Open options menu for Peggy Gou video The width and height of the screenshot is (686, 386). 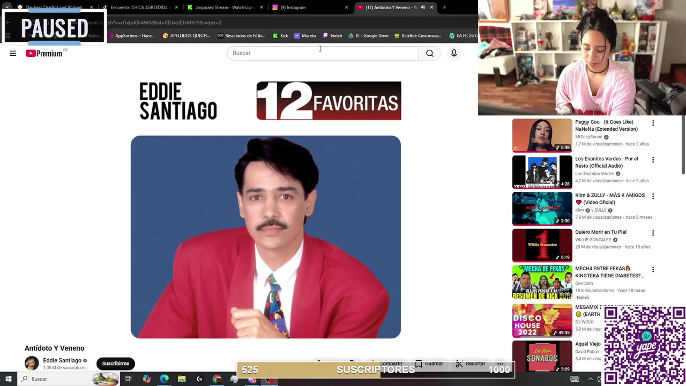tap(653, 123)
